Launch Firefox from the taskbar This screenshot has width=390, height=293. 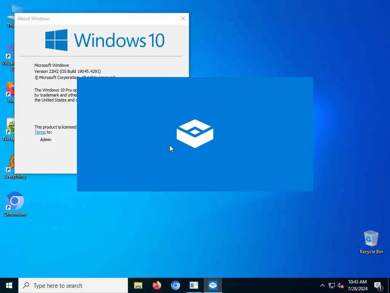157,285
